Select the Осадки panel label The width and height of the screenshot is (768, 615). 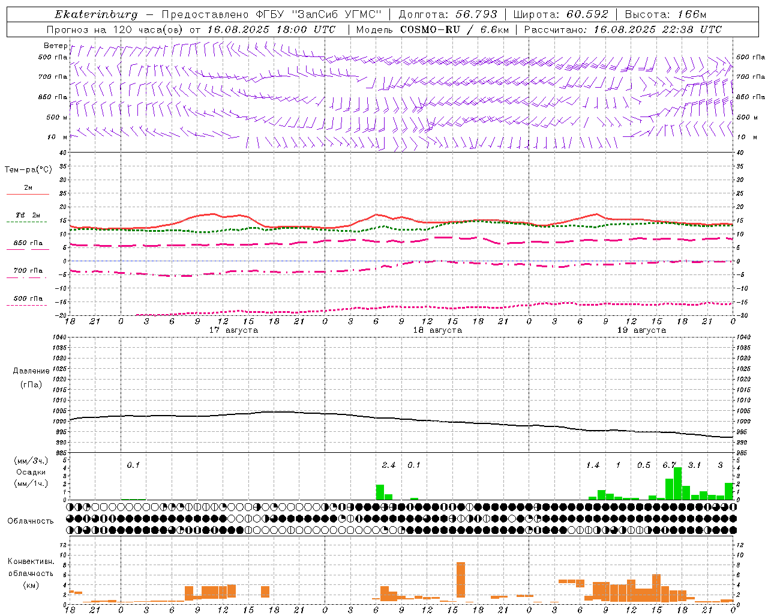click(31, 472)
